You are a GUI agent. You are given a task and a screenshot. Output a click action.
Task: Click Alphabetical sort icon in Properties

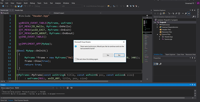157,64
